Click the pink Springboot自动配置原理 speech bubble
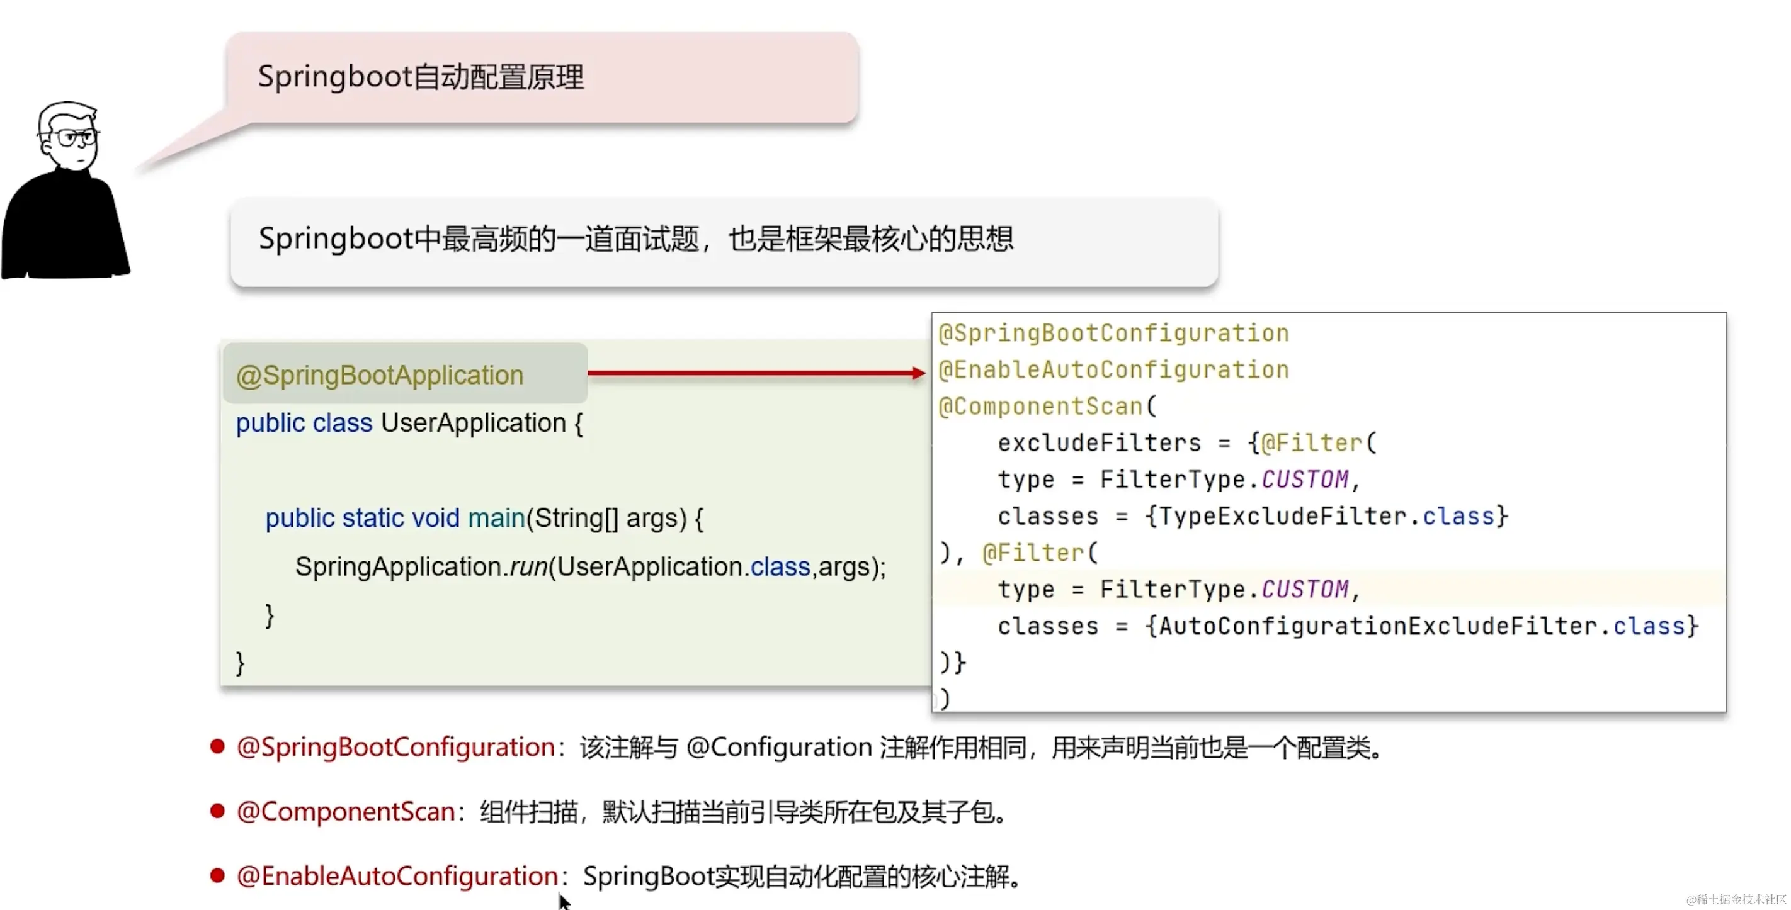This screenshot has height=910, width=1791. point(542,78)
